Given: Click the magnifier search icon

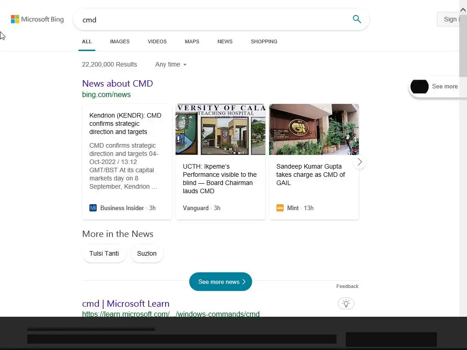Looking at the screenshot, I should [x=357, y=19].
